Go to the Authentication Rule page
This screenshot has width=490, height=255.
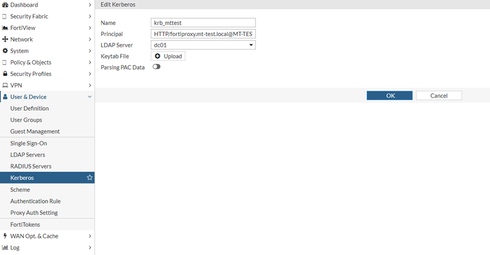[35, 201]
